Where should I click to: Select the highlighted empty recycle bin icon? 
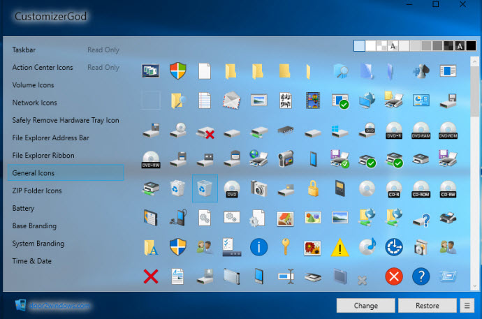(205, 188)
